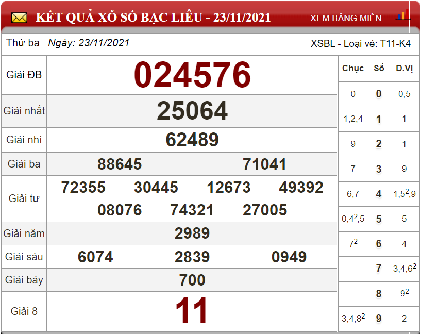Select eighth prize number 11
Screen dimensions: 422x334
click(x=192, y=311)
